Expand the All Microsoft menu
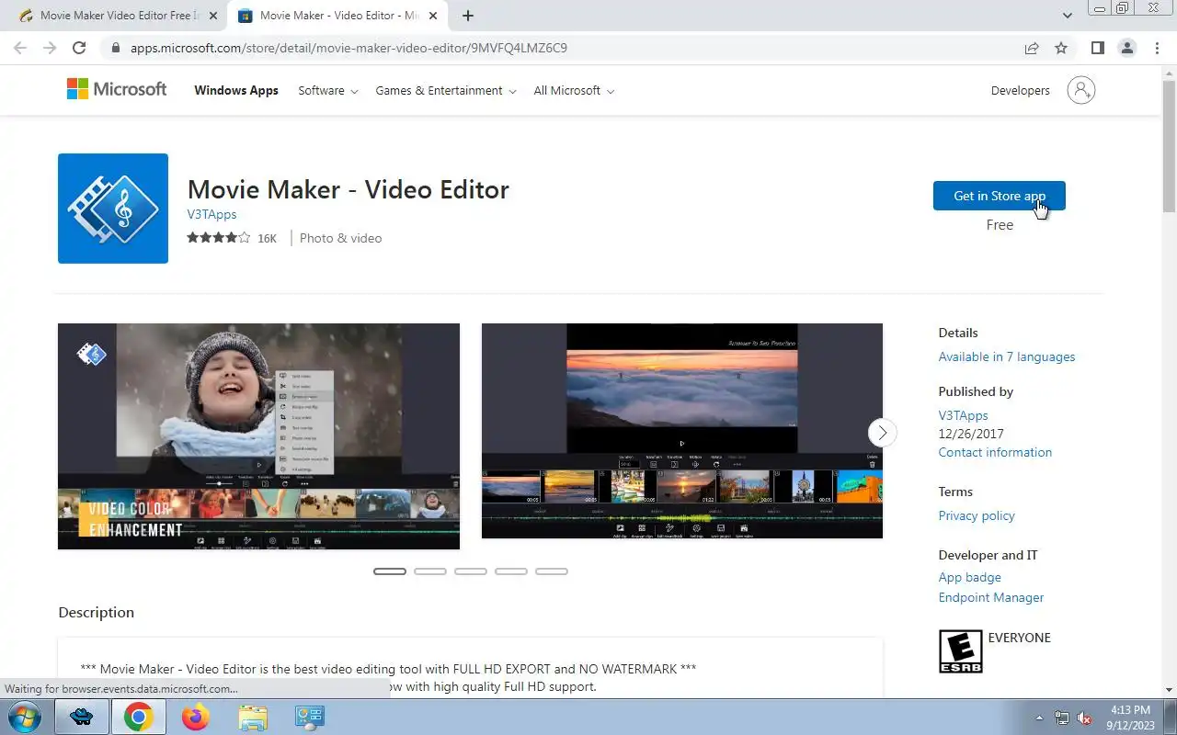1177x735 pixels. tap(574, 90)
